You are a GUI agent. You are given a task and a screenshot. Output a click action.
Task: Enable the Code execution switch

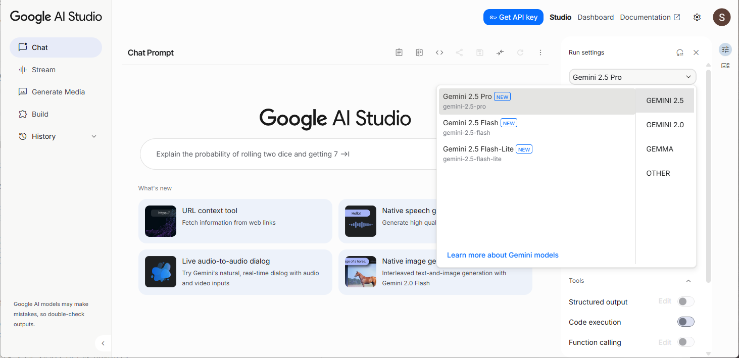pyautogui.click(x=685, y=322)
